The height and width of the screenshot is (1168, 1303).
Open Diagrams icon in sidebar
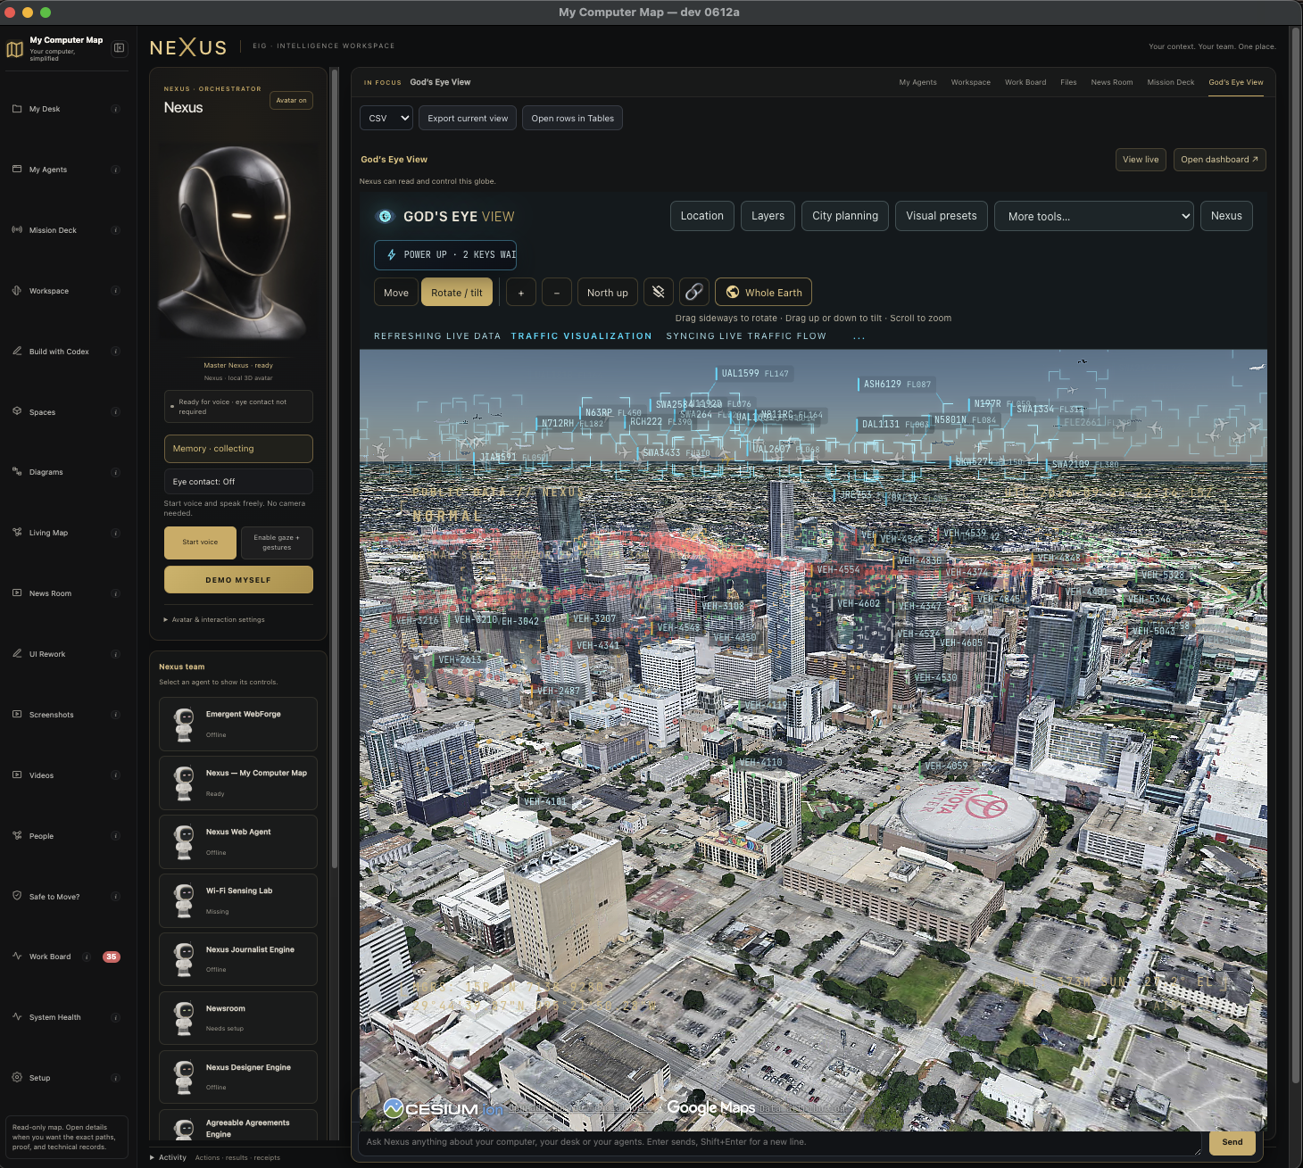click(17, 472)
